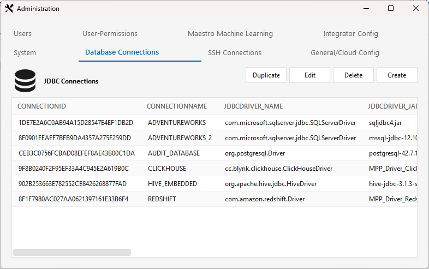Viewport: 429px width, 269px height.
Task: Close the Administration window
Action: 415,9
